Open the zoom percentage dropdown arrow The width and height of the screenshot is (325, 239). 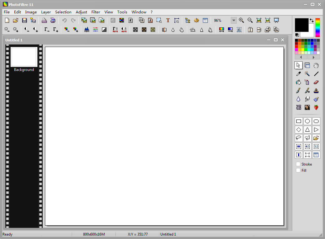click(x=234, y=20)
